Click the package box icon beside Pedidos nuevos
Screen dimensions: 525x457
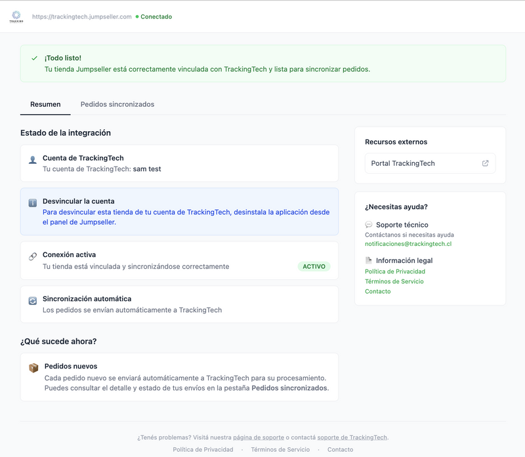(33, 368)
